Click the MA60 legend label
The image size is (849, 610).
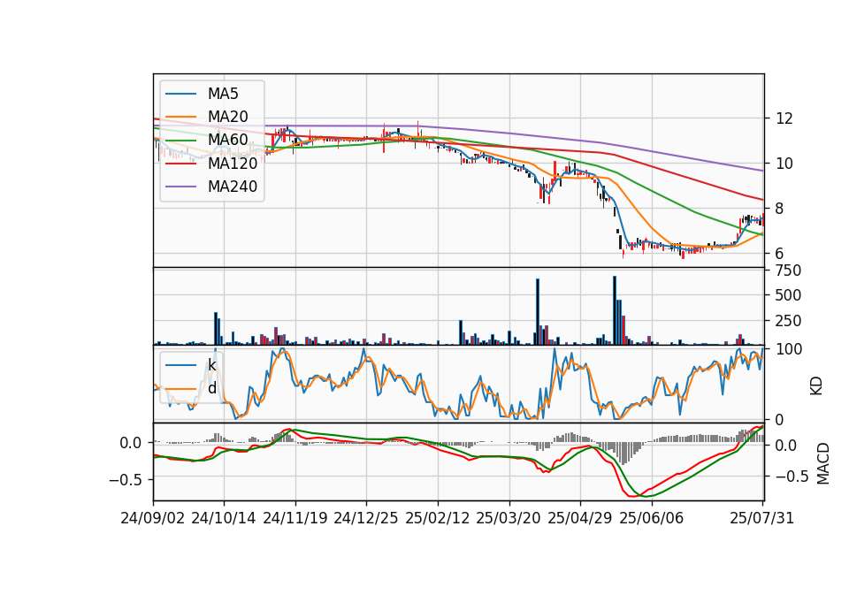click(x=227, y=140)
